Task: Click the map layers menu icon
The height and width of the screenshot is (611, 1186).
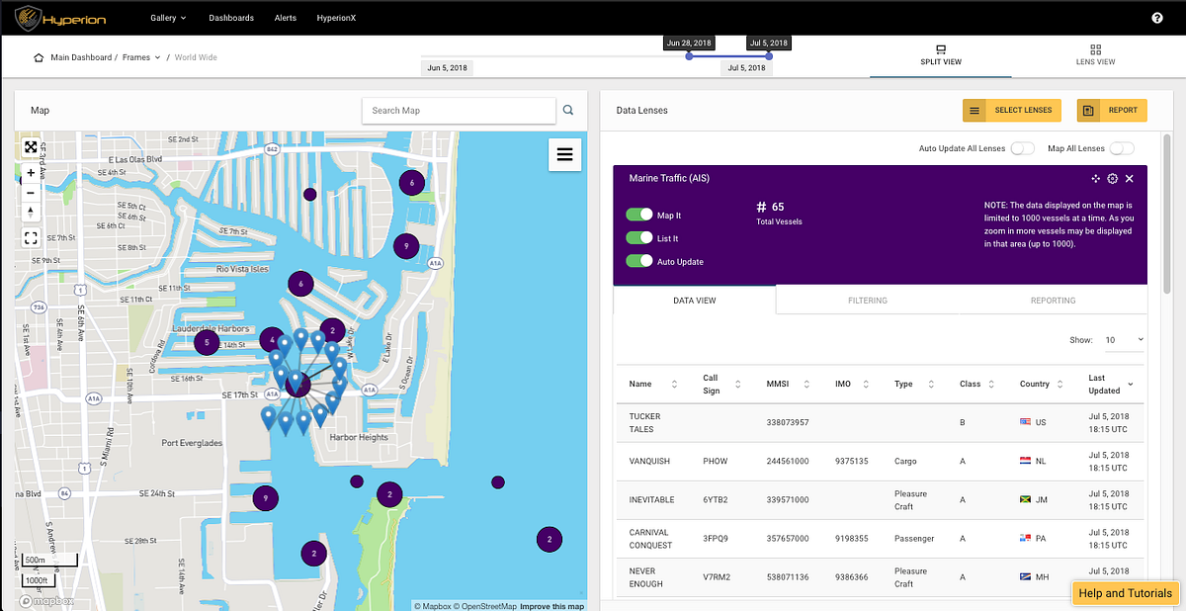Action: [x=564, y=154]
